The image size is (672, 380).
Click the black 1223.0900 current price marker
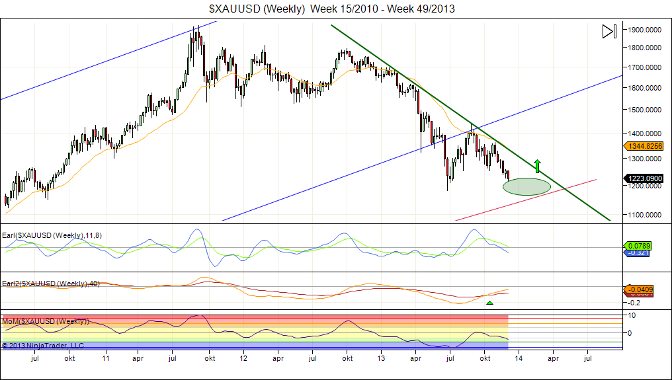tap(644, 178)
